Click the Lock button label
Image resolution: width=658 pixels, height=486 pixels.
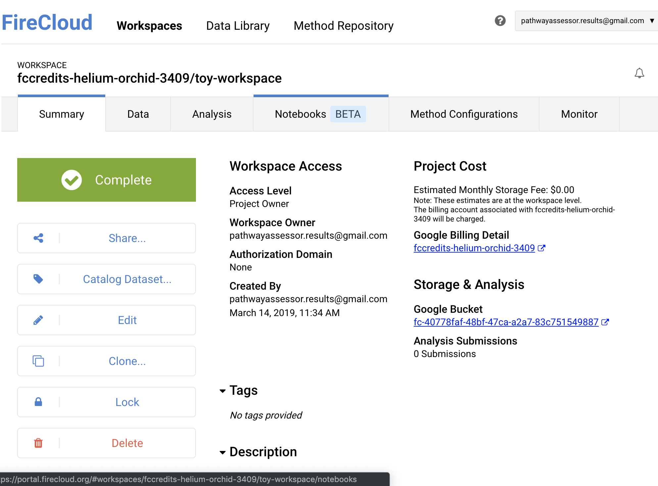coord(127,402)
